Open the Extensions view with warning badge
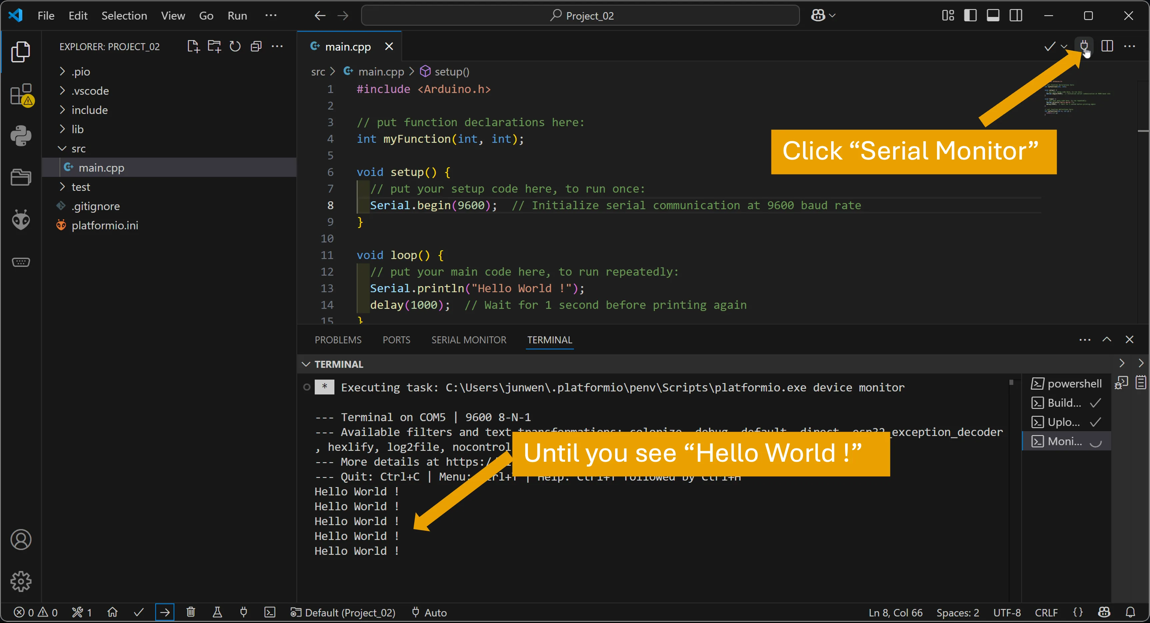Image resolution: width=1150 pixels, height=623 pixels. pyautogui.click(x=21, y=94)
